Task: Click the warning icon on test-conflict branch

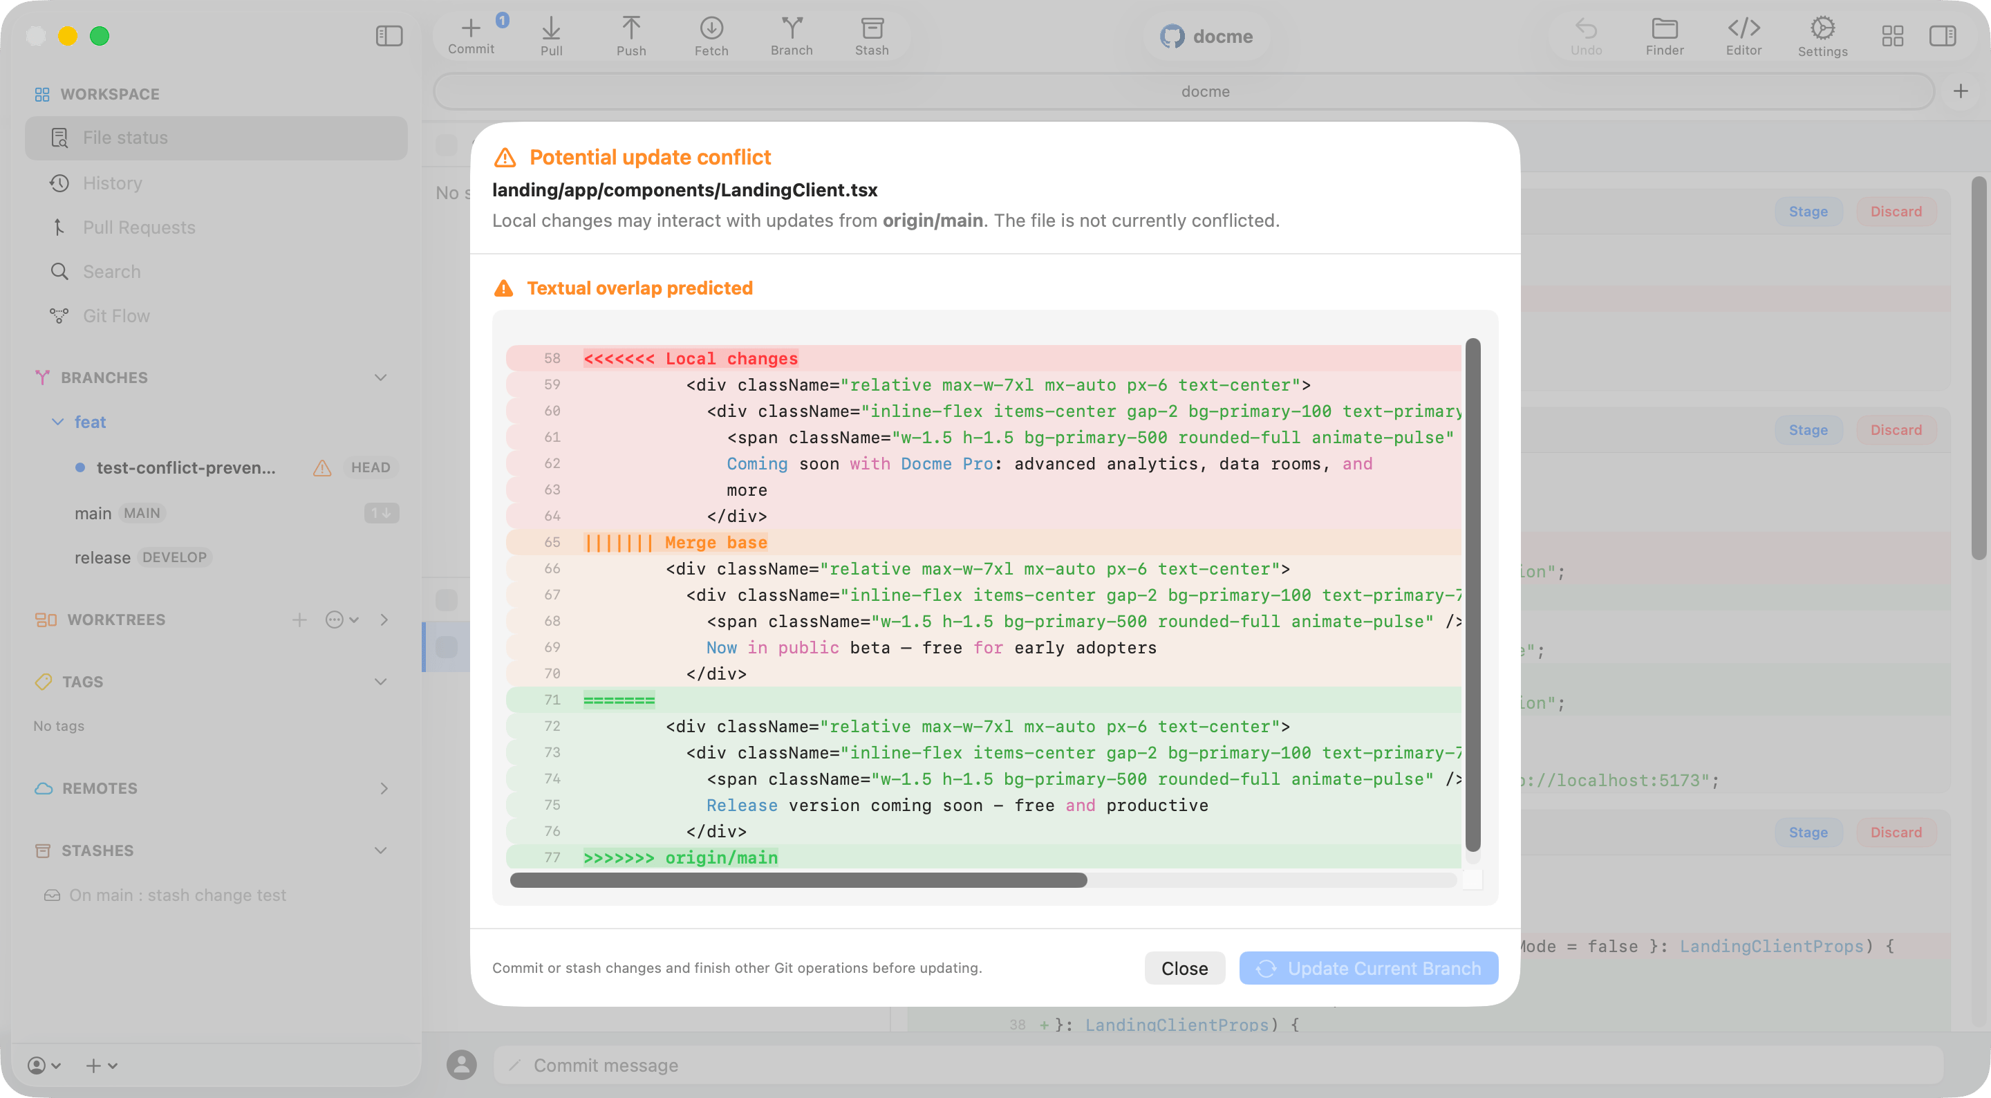Action: pos(322,468)
